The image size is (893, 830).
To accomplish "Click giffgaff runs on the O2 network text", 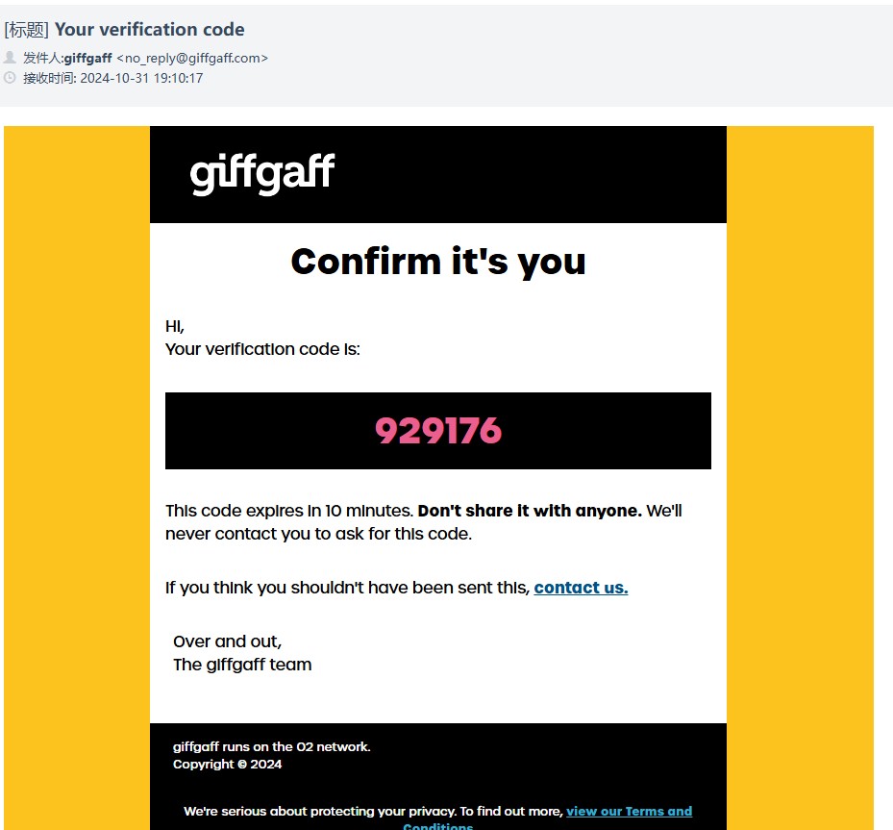I will tap(272, 746).
